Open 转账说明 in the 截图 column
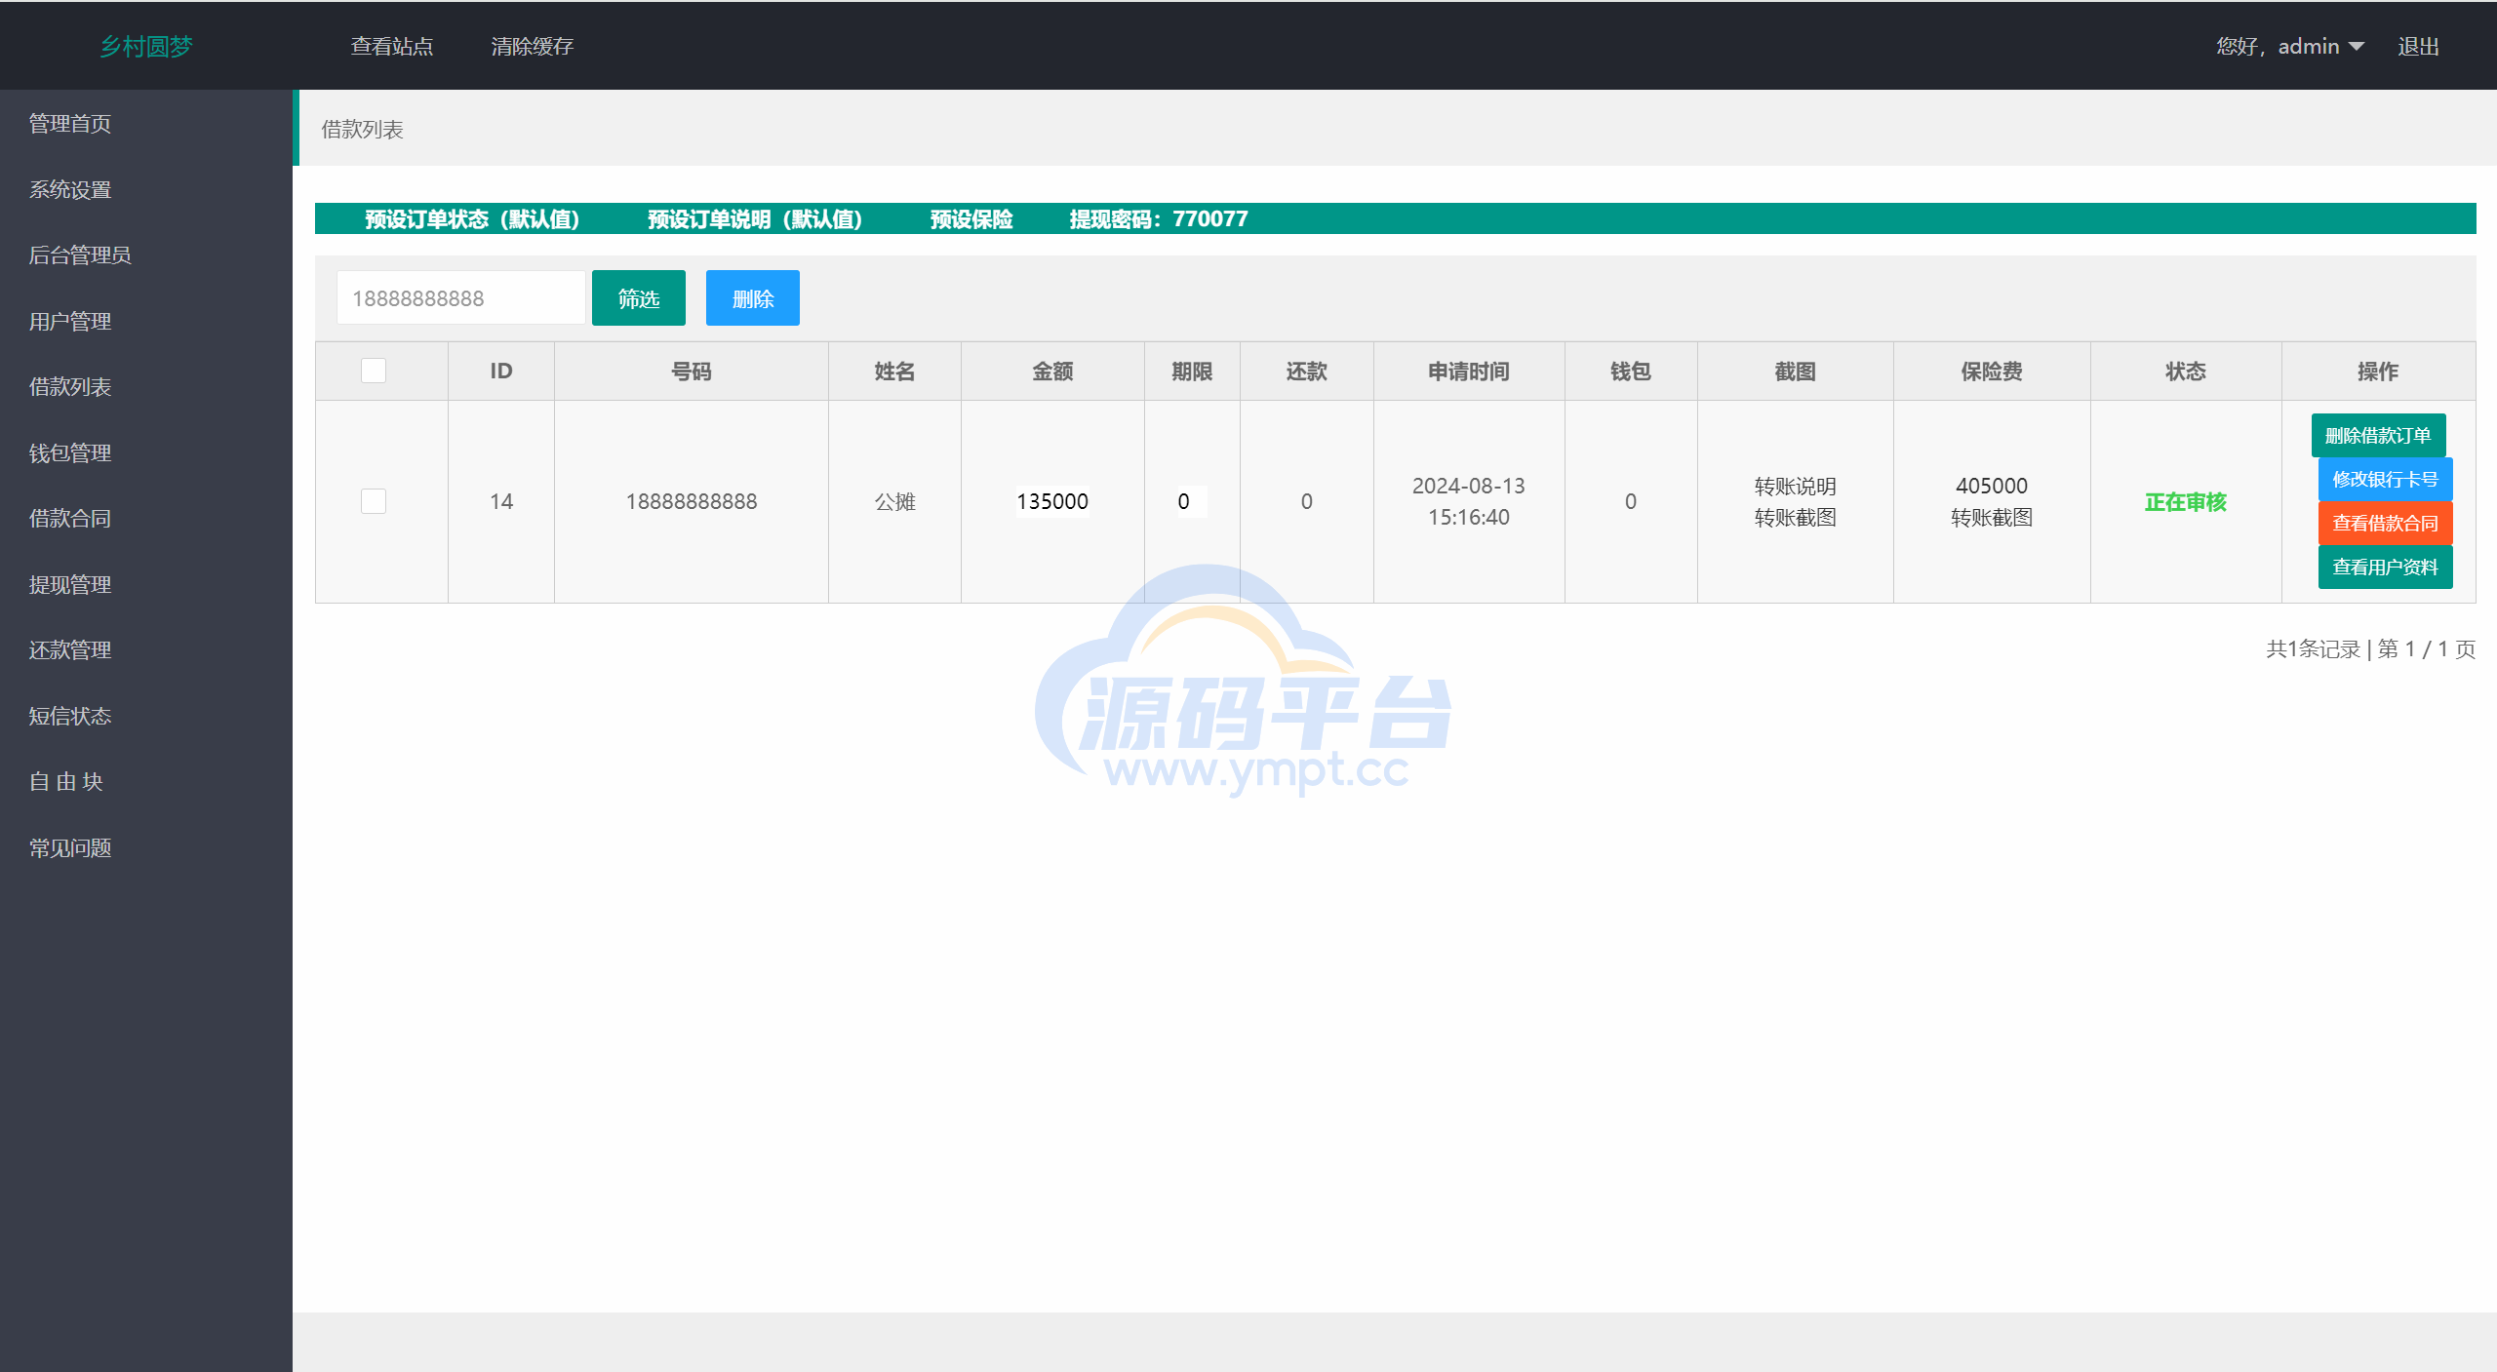Screen dimensions: 2497x1372 coord(1796,487)
